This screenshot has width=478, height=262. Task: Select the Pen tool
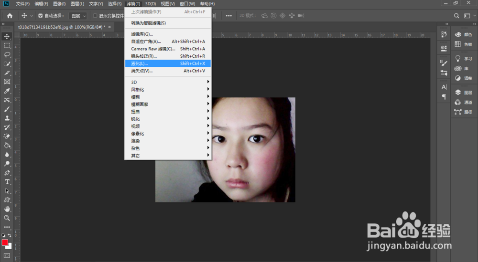pyautogui.click(x=7, y=173)
